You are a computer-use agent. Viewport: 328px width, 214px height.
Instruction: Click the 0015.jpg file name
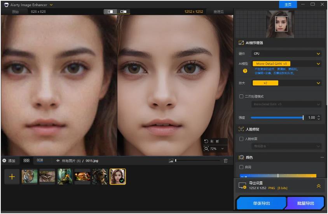pyautogui.click(x=92, y=161)
